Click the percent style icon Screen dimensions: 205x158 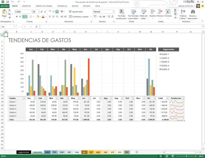point(100,17)
